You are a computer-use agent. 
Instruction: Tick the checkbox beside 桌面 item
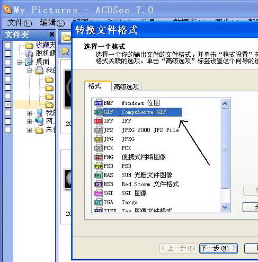(x=8, y=62)
